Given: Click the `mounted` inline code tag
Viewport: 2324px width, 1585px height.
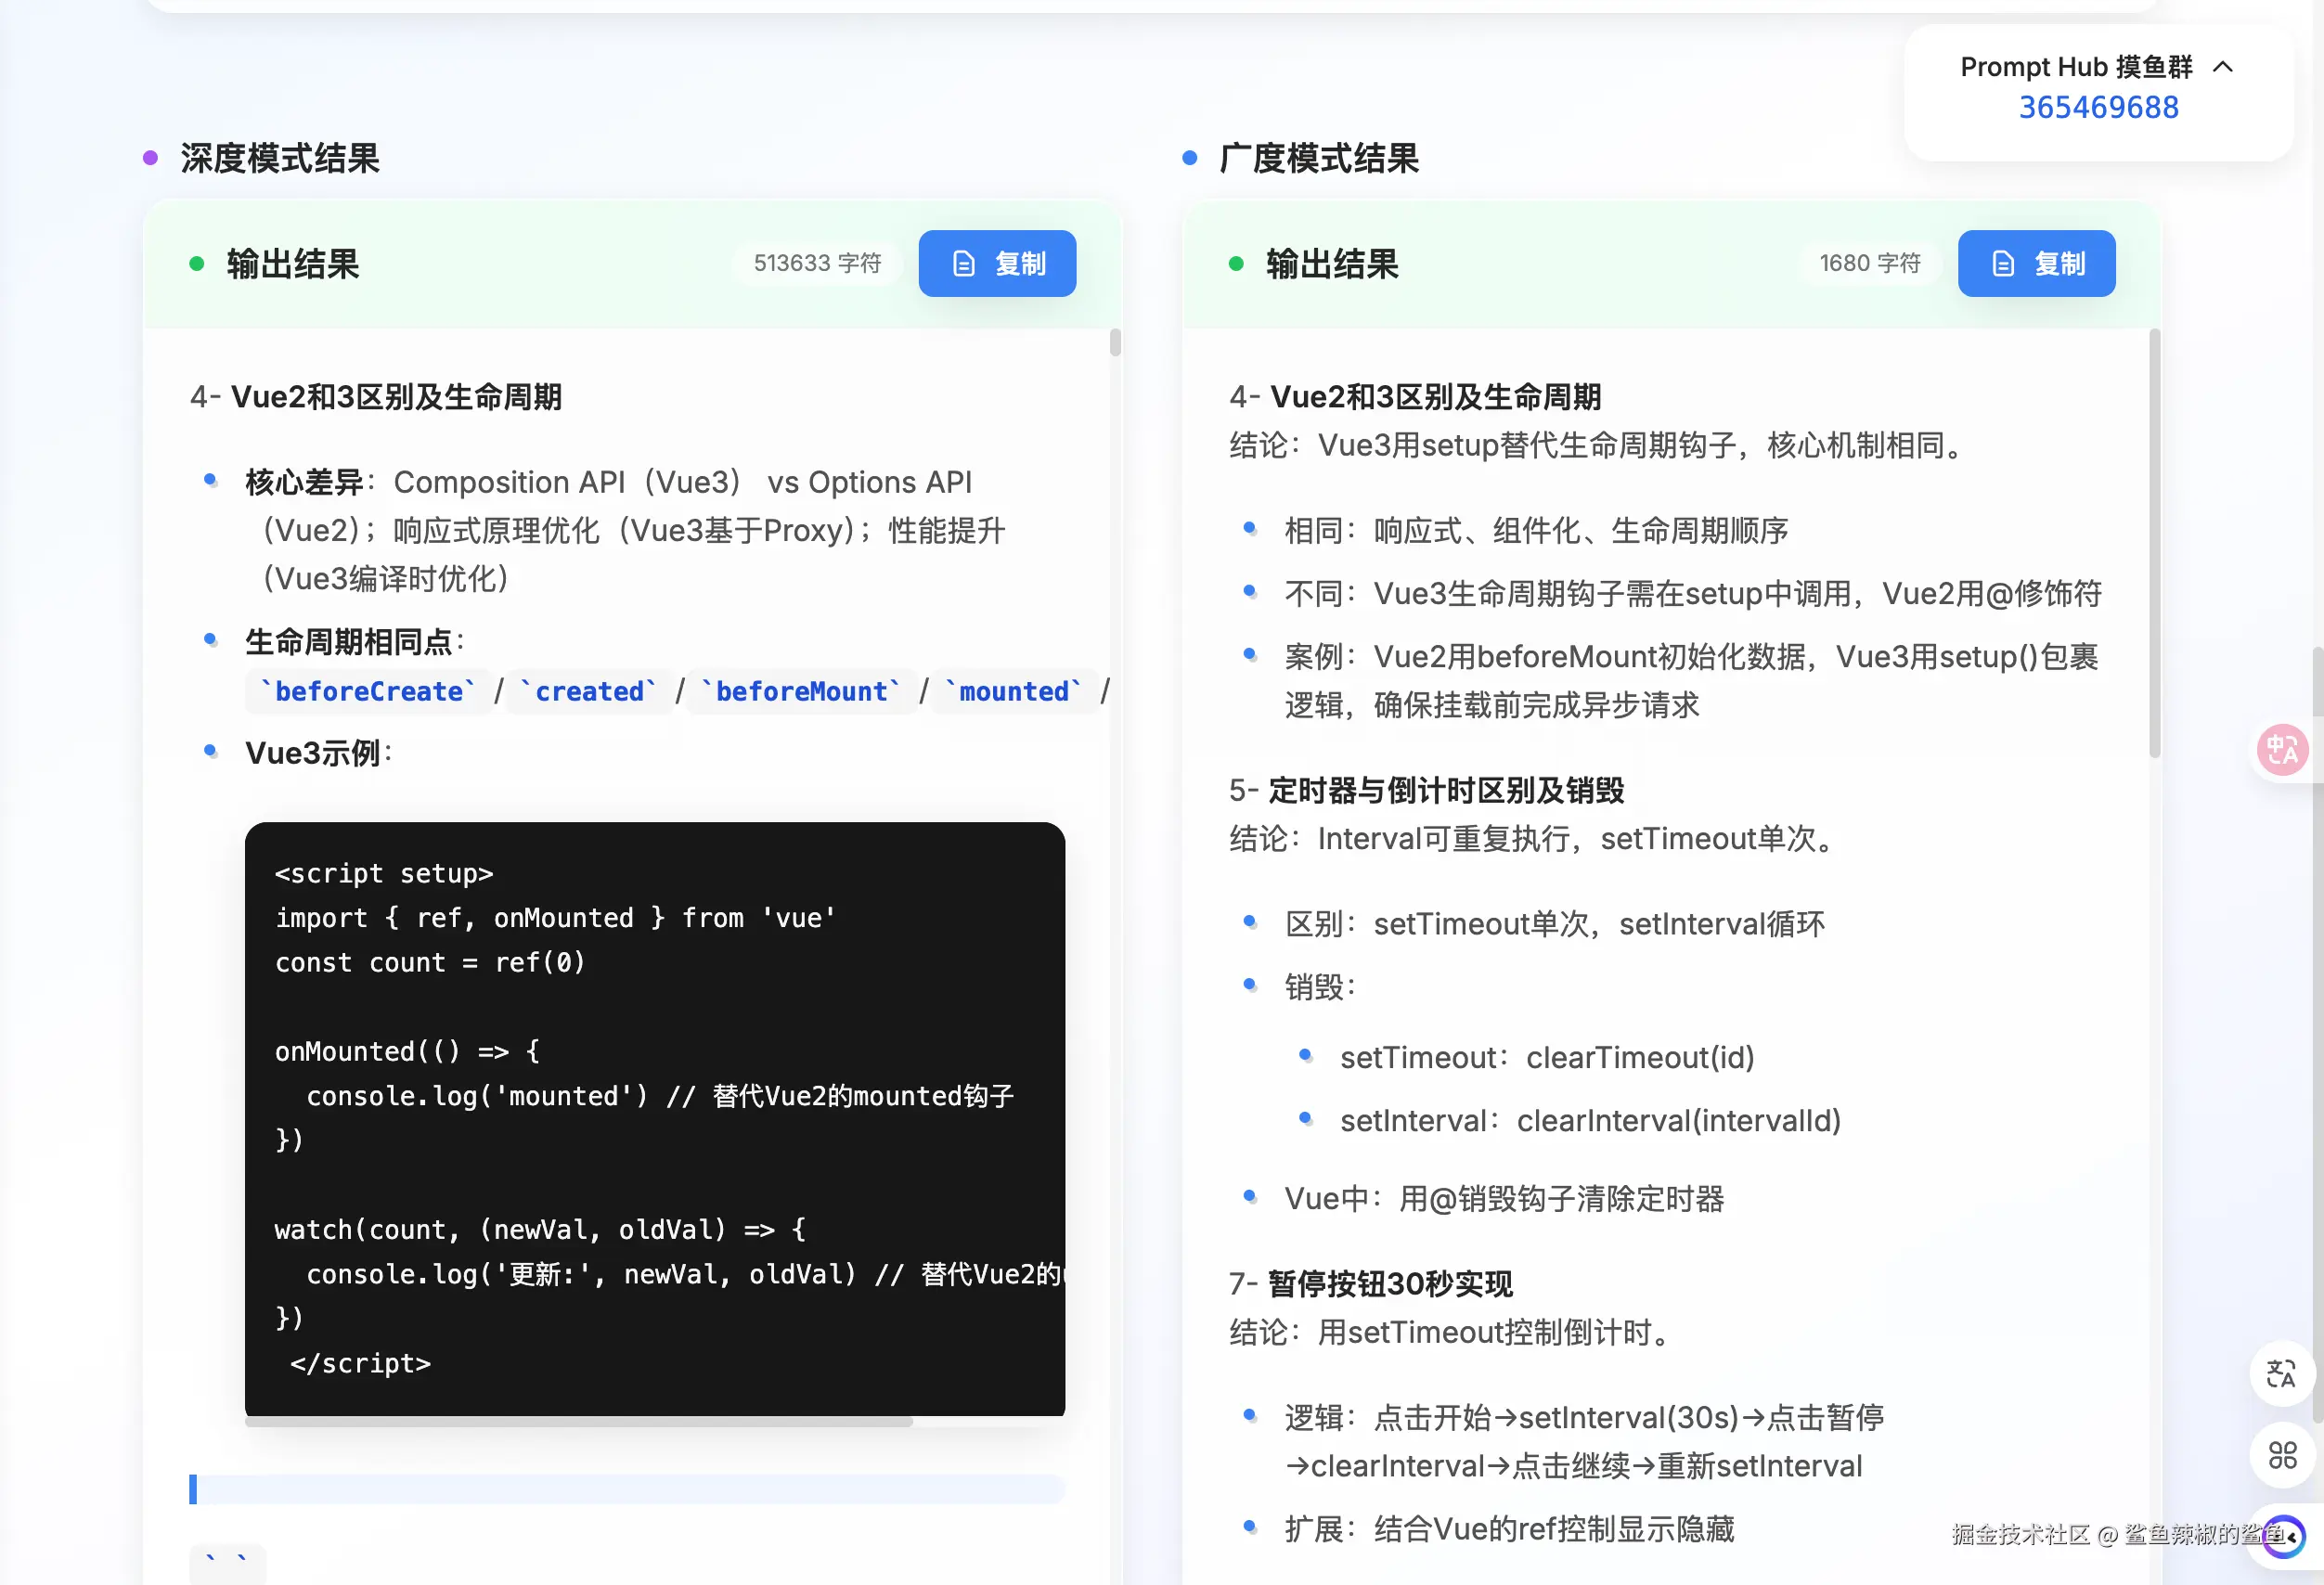Looking at the screenshot, I should tap(1013, 692).
